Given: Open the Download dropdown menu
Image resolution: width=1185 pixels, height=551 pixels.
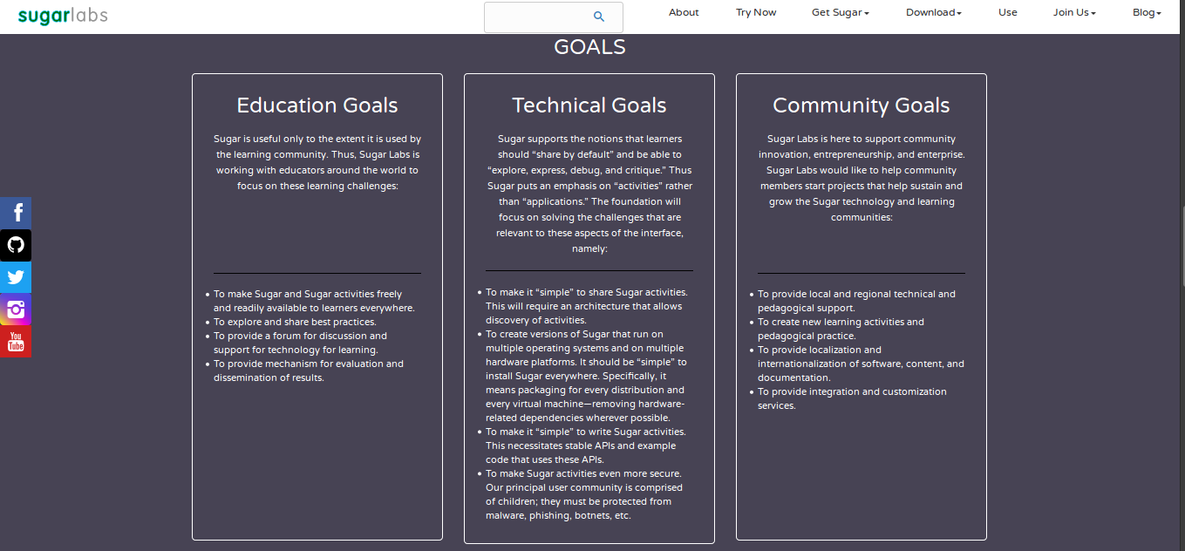Looking at the screenshot, I should point(933,12).
